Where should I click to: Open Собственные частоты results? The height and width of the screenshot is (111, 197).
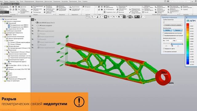point(122,10)
